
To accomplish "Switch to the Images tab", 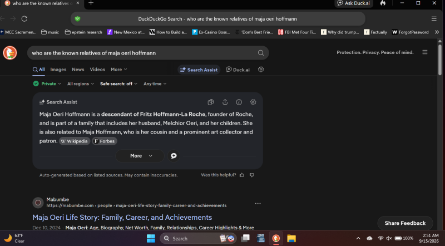I will (x=58, y=70).
